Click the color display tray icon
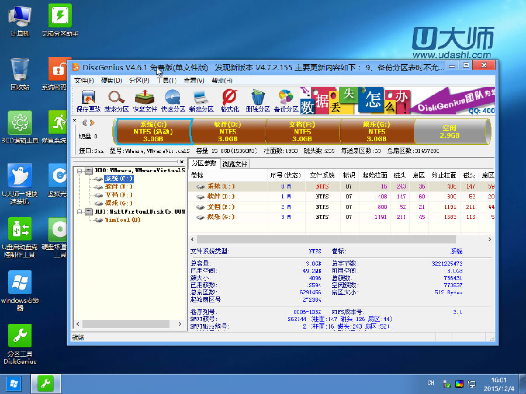This screenshot has width=526, height=394. (459, 384)
